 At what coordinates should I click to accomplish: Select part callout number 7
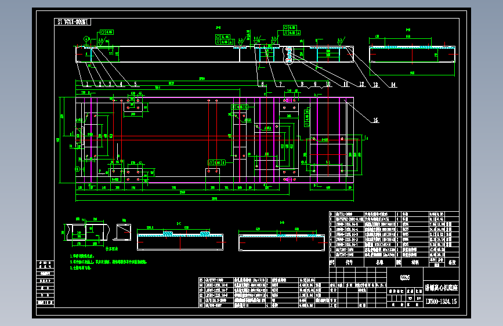(x=280, y=84)
